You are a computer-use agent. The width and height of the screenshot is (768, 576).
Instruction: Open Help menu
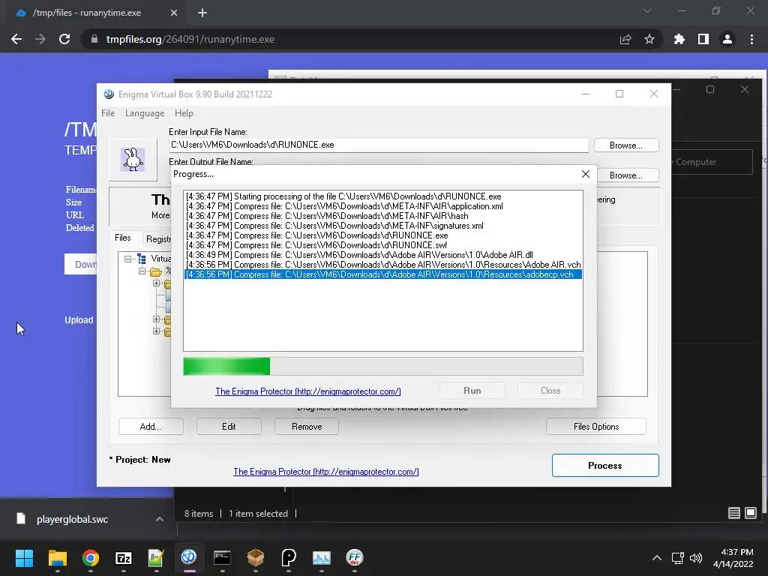click(184, 113)
